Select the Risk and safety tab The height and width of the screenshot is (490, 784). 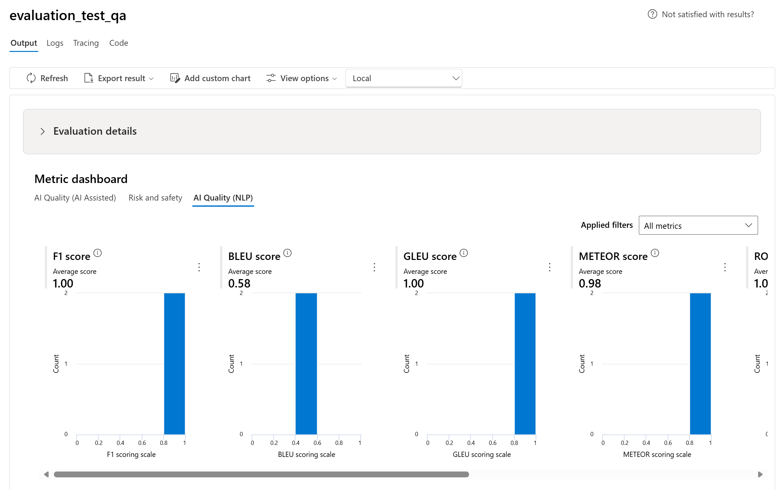[x=155, y=198]
